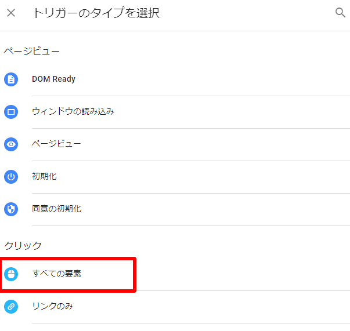Click the all elements mouse icon
350x331 pixels.
[x=11, y=274]
